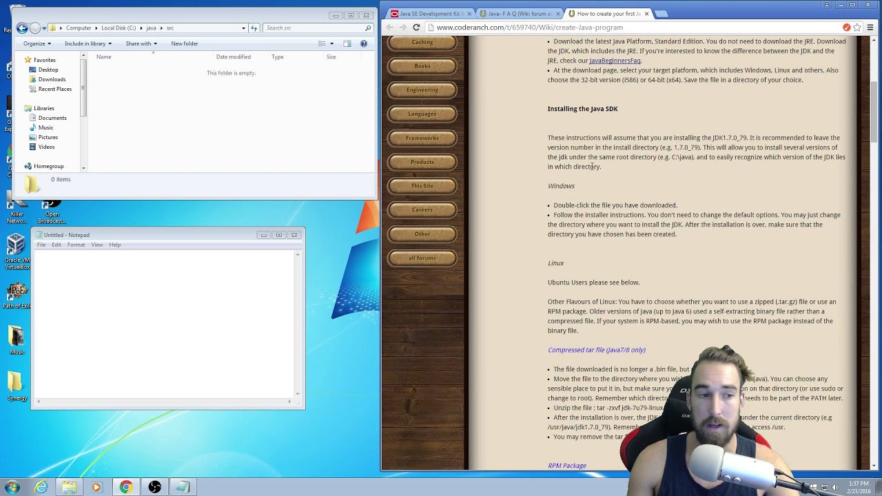882x496 pixels.
Task: Open the Videos library
Action: click(x=46, y=147)
